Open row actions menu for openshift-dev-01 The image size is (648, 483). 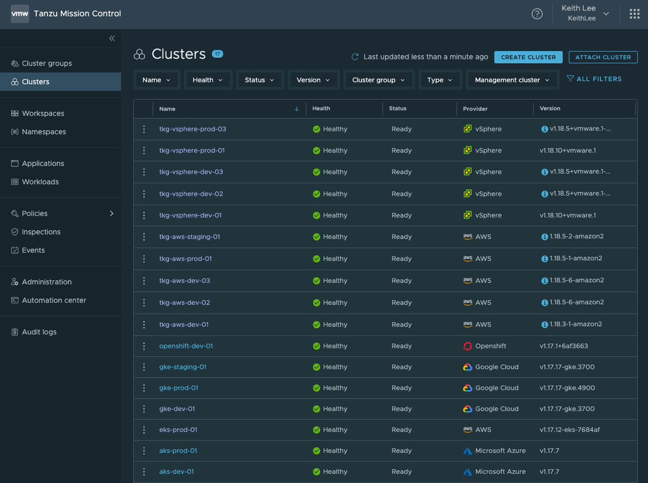(x=144, y=346)
